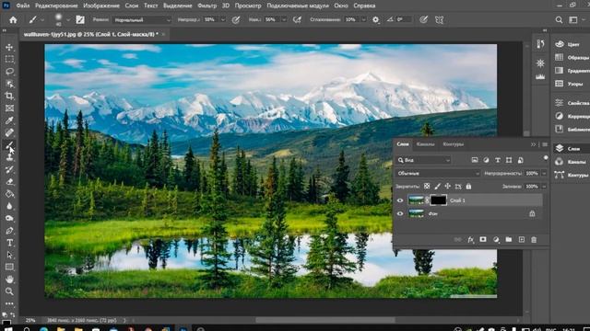
Task: Select the Lasso tool
Action: pyautogui.click(x=9, y=72)
